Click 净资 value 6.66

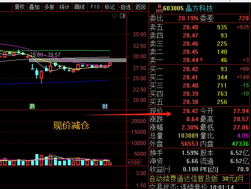click(192, 161)
